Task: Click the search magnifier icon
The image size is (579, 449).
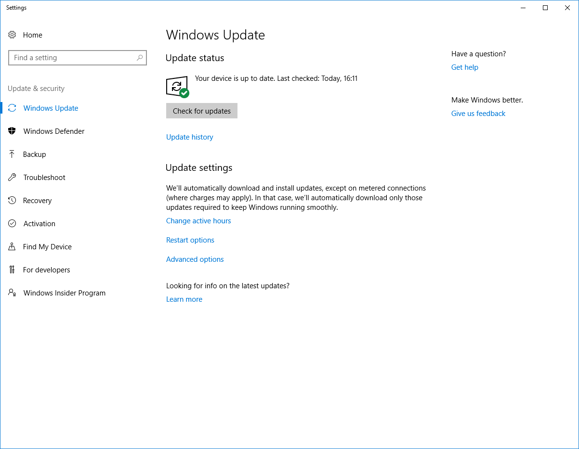Action: coord(140,58)
